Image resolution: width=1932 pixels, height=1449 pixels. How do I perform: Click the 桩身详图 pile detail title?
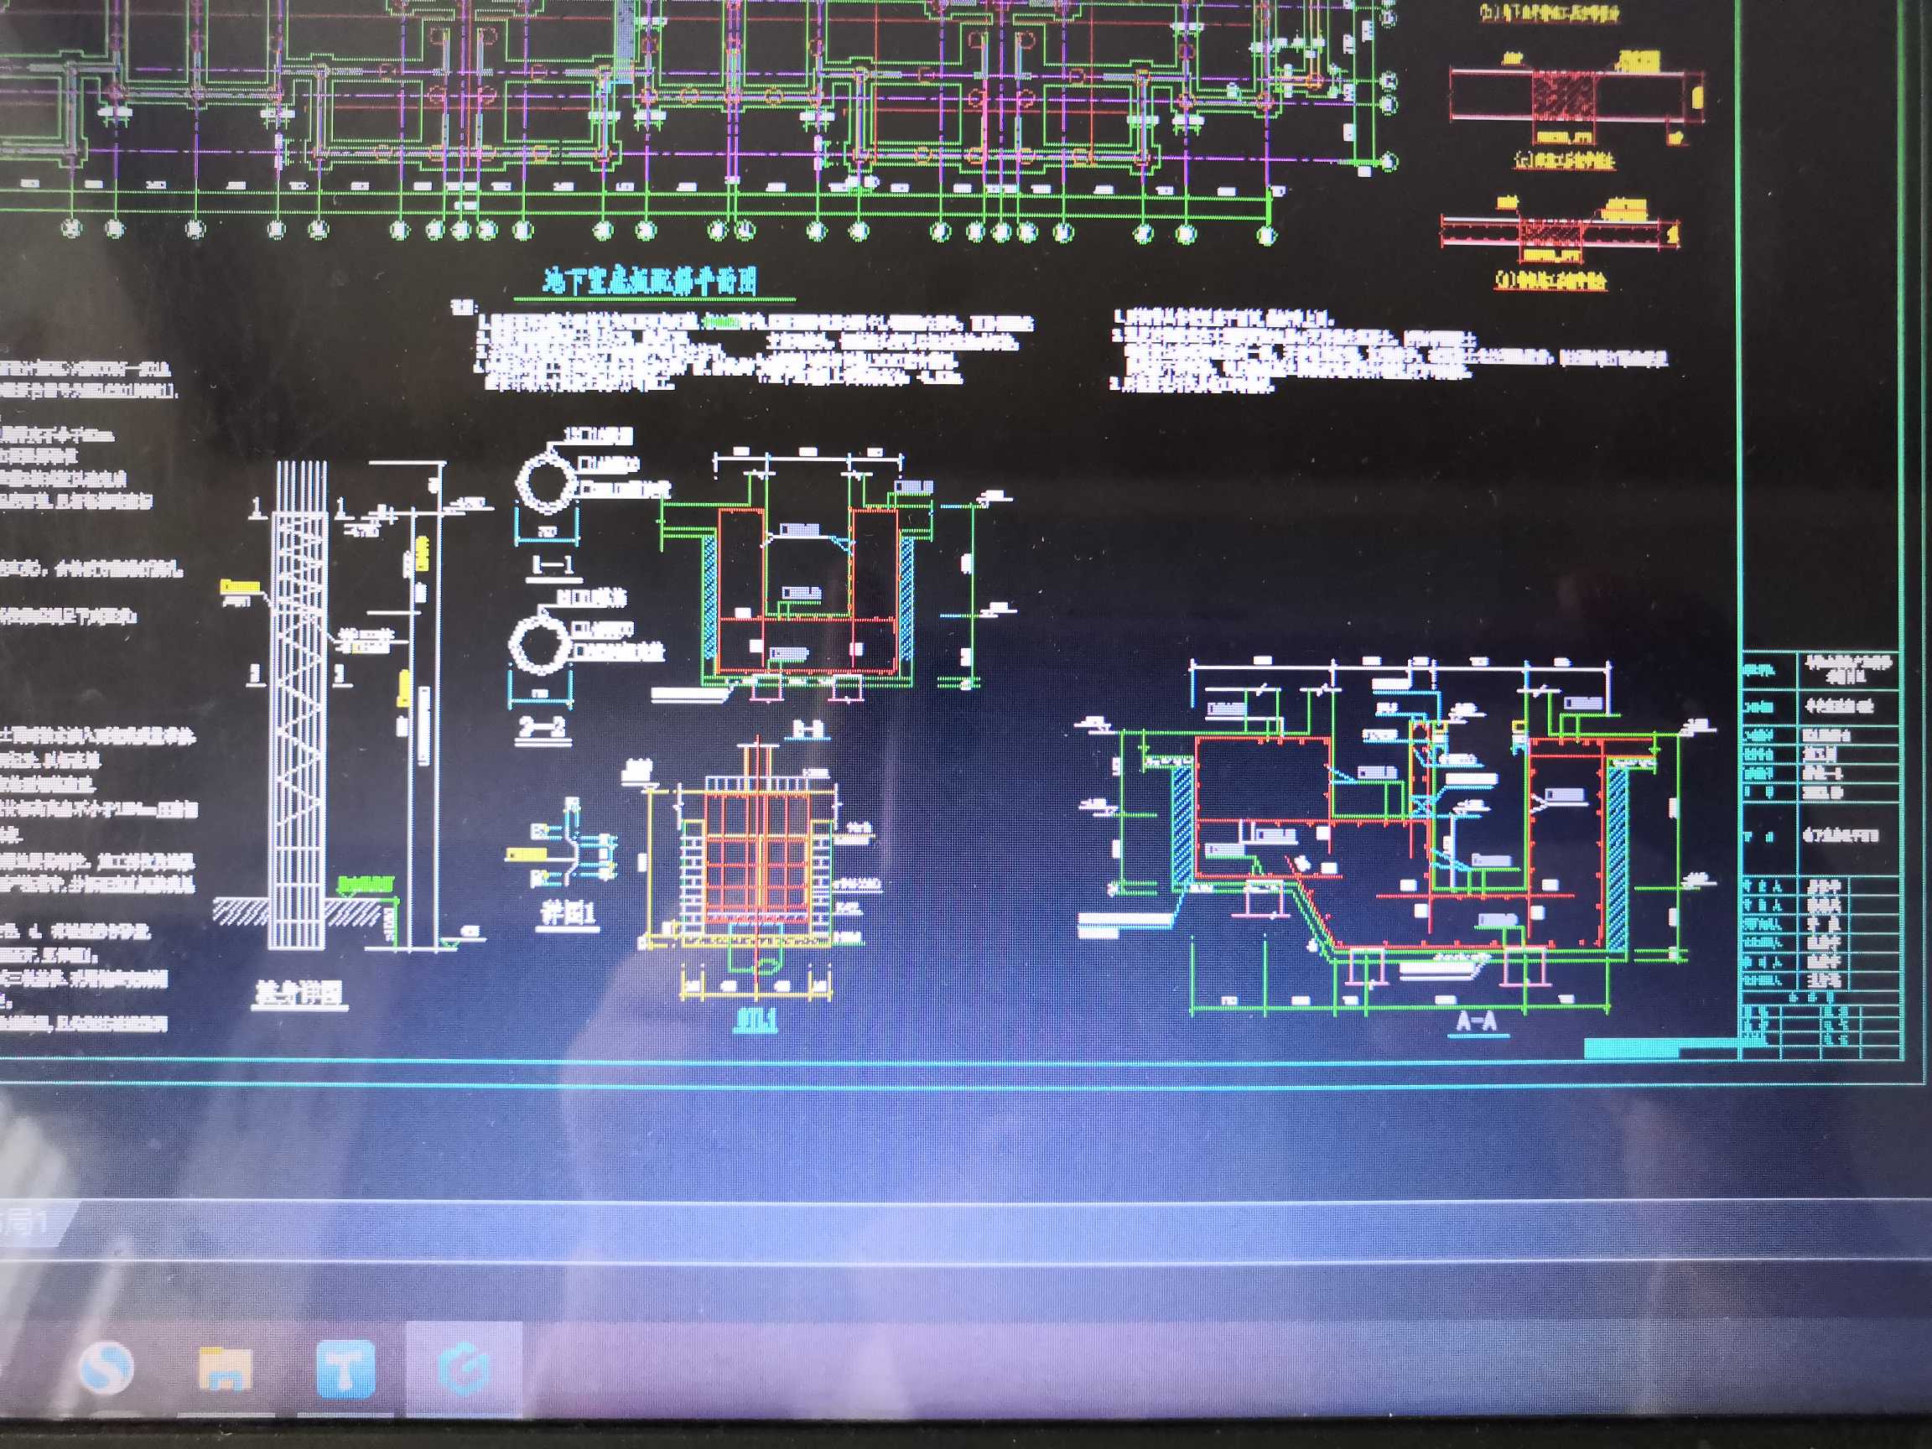(299, 993)
